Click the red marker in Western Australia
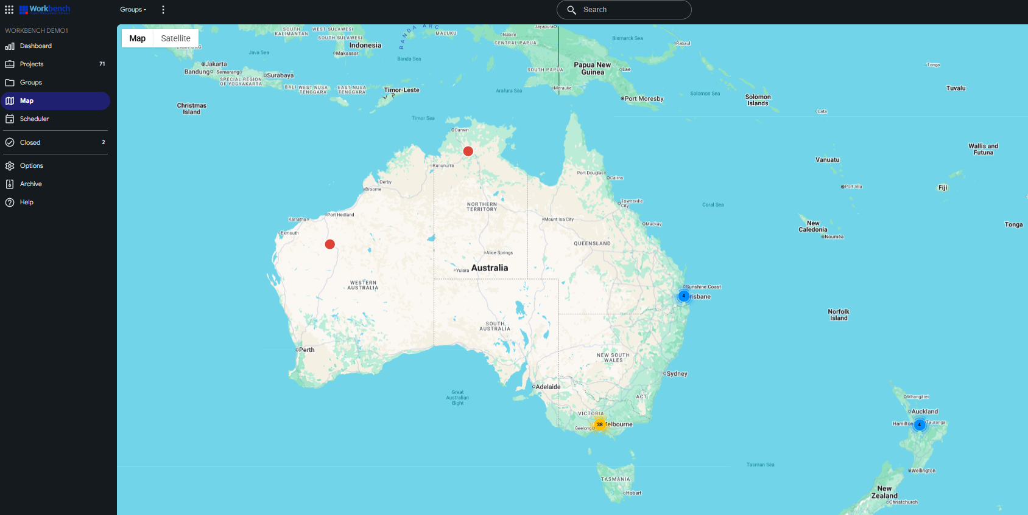Image resolution: width=1028 pixels, height=515 pixels. 330,244
